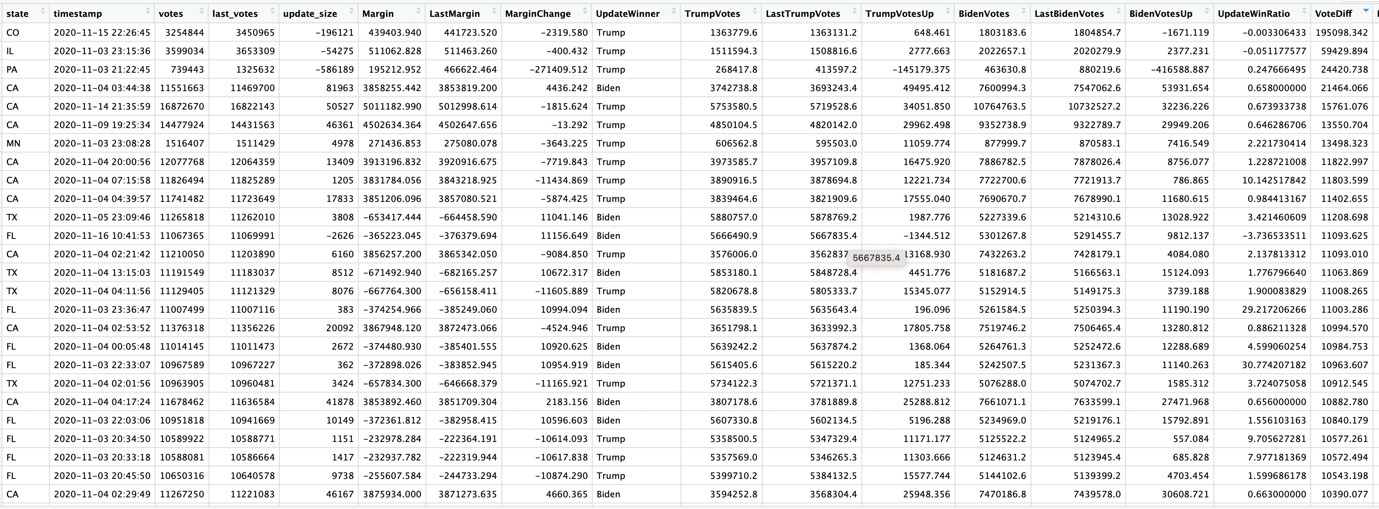Sort by LastTrumpVotes header arrows
Image resolution: width=1379 pixels, height=509 pixels.
854,11
